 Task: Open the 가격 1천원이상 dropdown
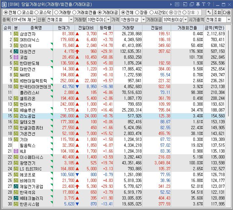143,20
